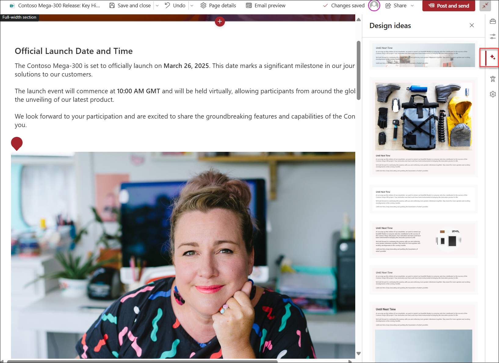Expand the Save and close dropdown chevron
Screen dimensions: 499x363
click(x=157, y=5)
